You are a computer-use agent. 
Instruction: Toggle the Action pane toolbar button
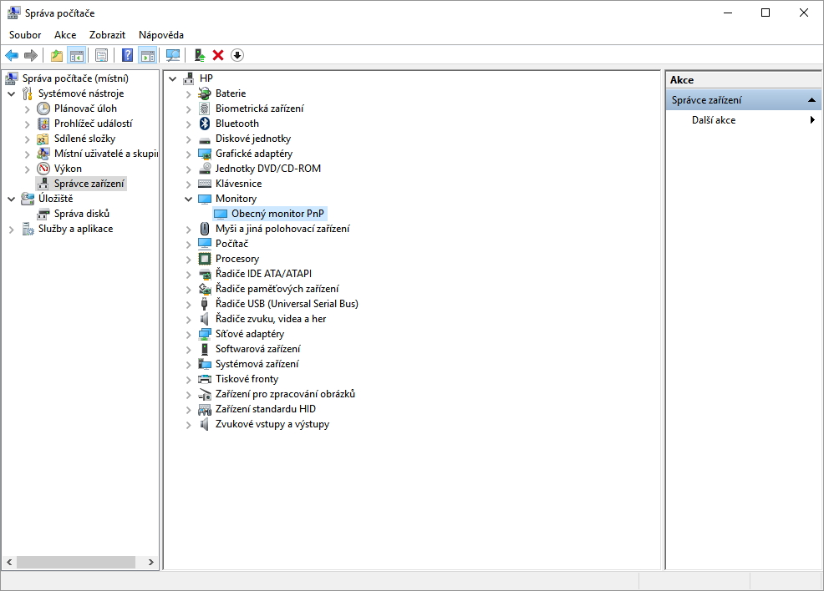[x=148, y=55]
